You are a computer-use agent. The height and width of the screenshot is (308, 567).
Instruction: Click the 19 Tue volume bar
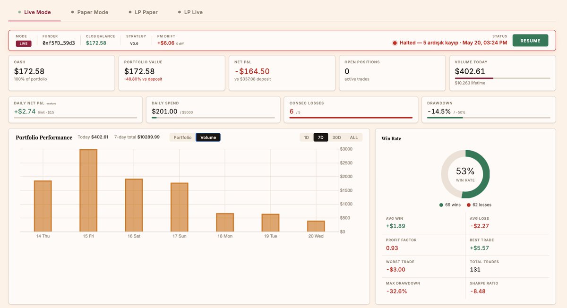coord(270,223)
